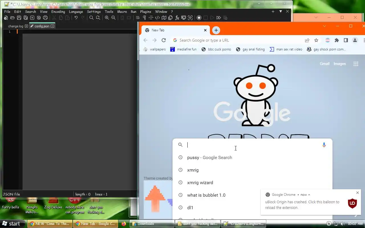Viewport: 365px width, 228px height.
Task: Open the mediafire fun bookmark
Action: click(x=183, y=49)
